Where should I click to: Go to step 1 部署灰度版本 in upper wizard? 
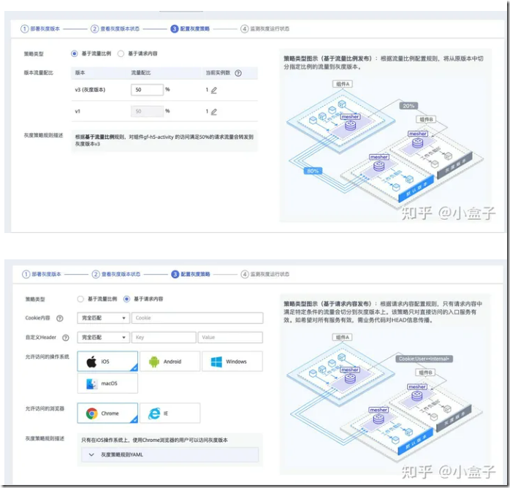point(41,28)
